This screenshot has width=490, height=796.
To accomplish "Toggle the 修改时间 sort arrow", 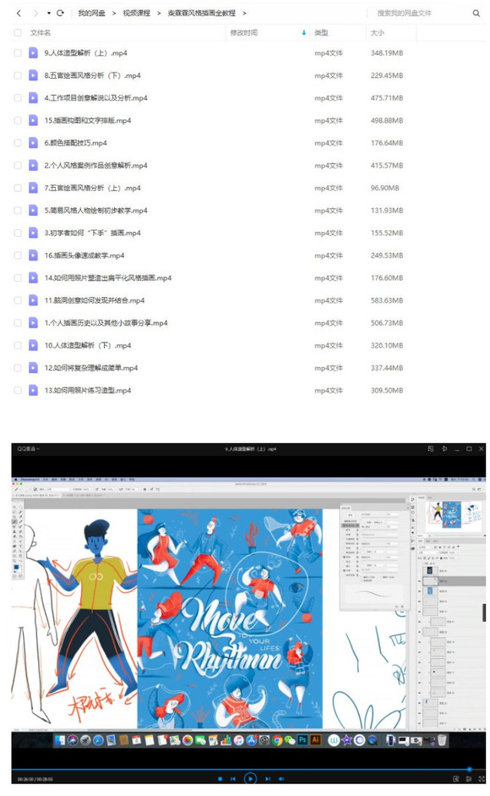I will coord(304,33).
